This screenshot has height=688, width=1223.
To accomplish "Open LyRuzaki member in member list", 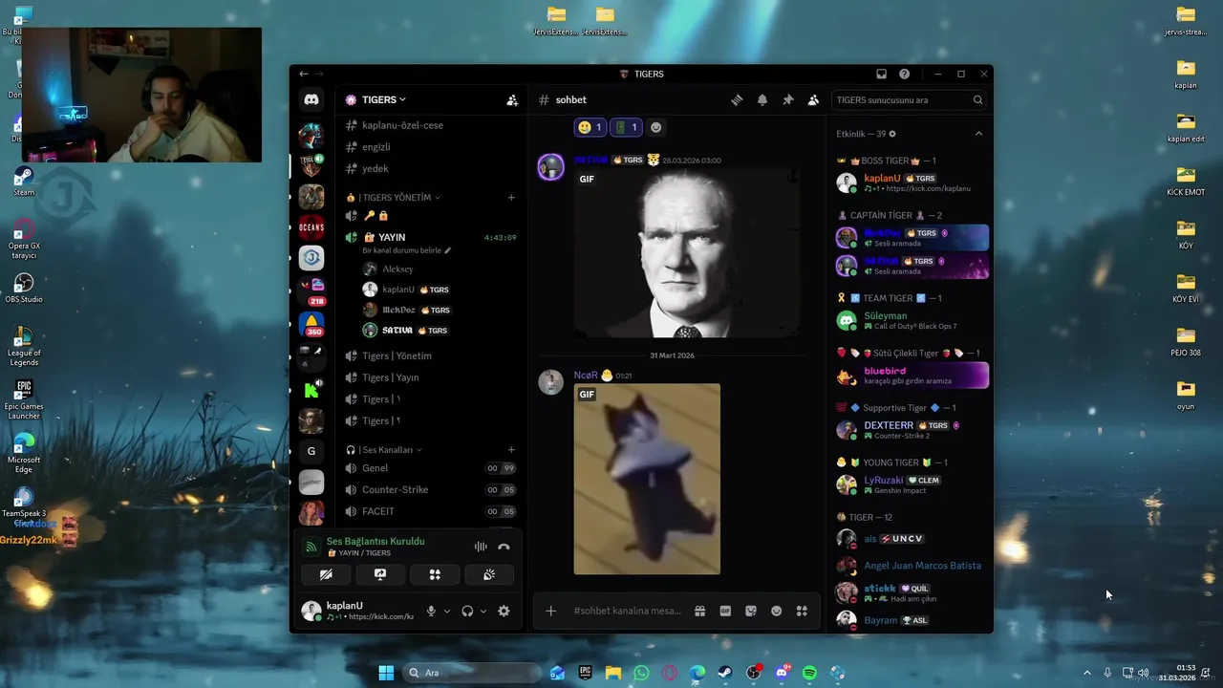I will pyautogui.click(x=912, y=484).
